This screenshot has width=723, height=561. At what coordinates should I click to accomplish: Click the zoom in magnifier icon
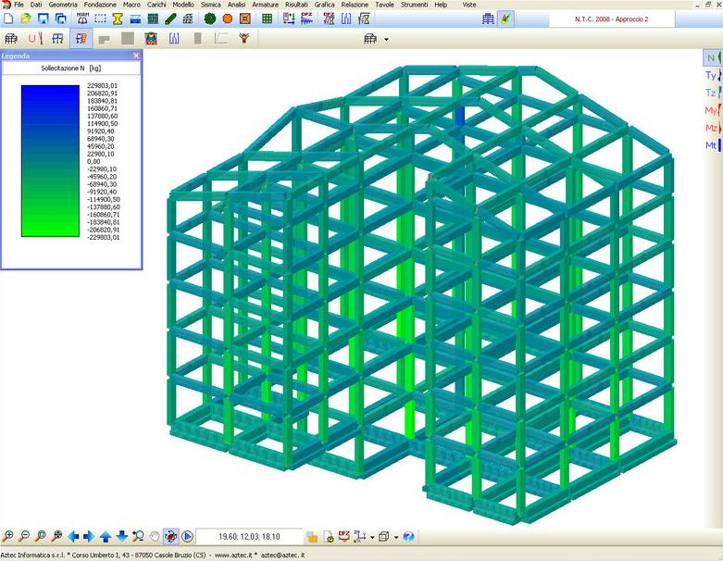(x=8, y=536)
